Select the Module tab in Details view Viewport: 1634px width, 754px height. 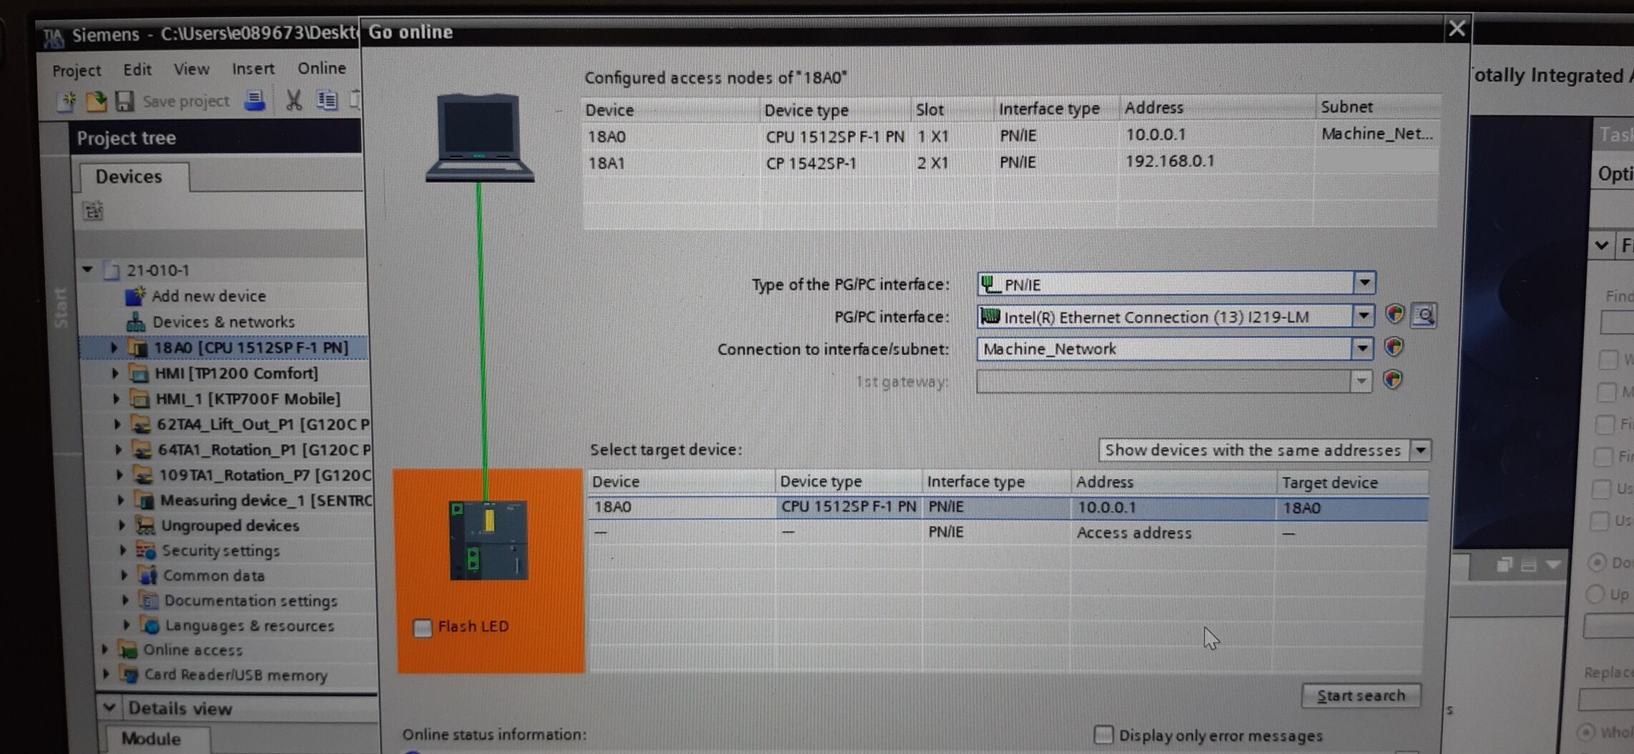click(152, 738)
